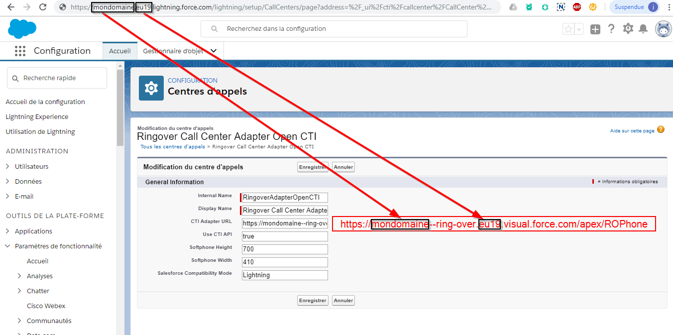Click the top Enregistrer button
673x335 pixels.
point(313,167)
